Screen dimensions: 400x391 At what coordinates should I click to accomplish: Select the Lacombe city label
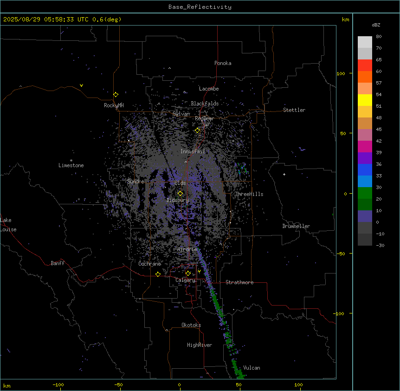209,89
